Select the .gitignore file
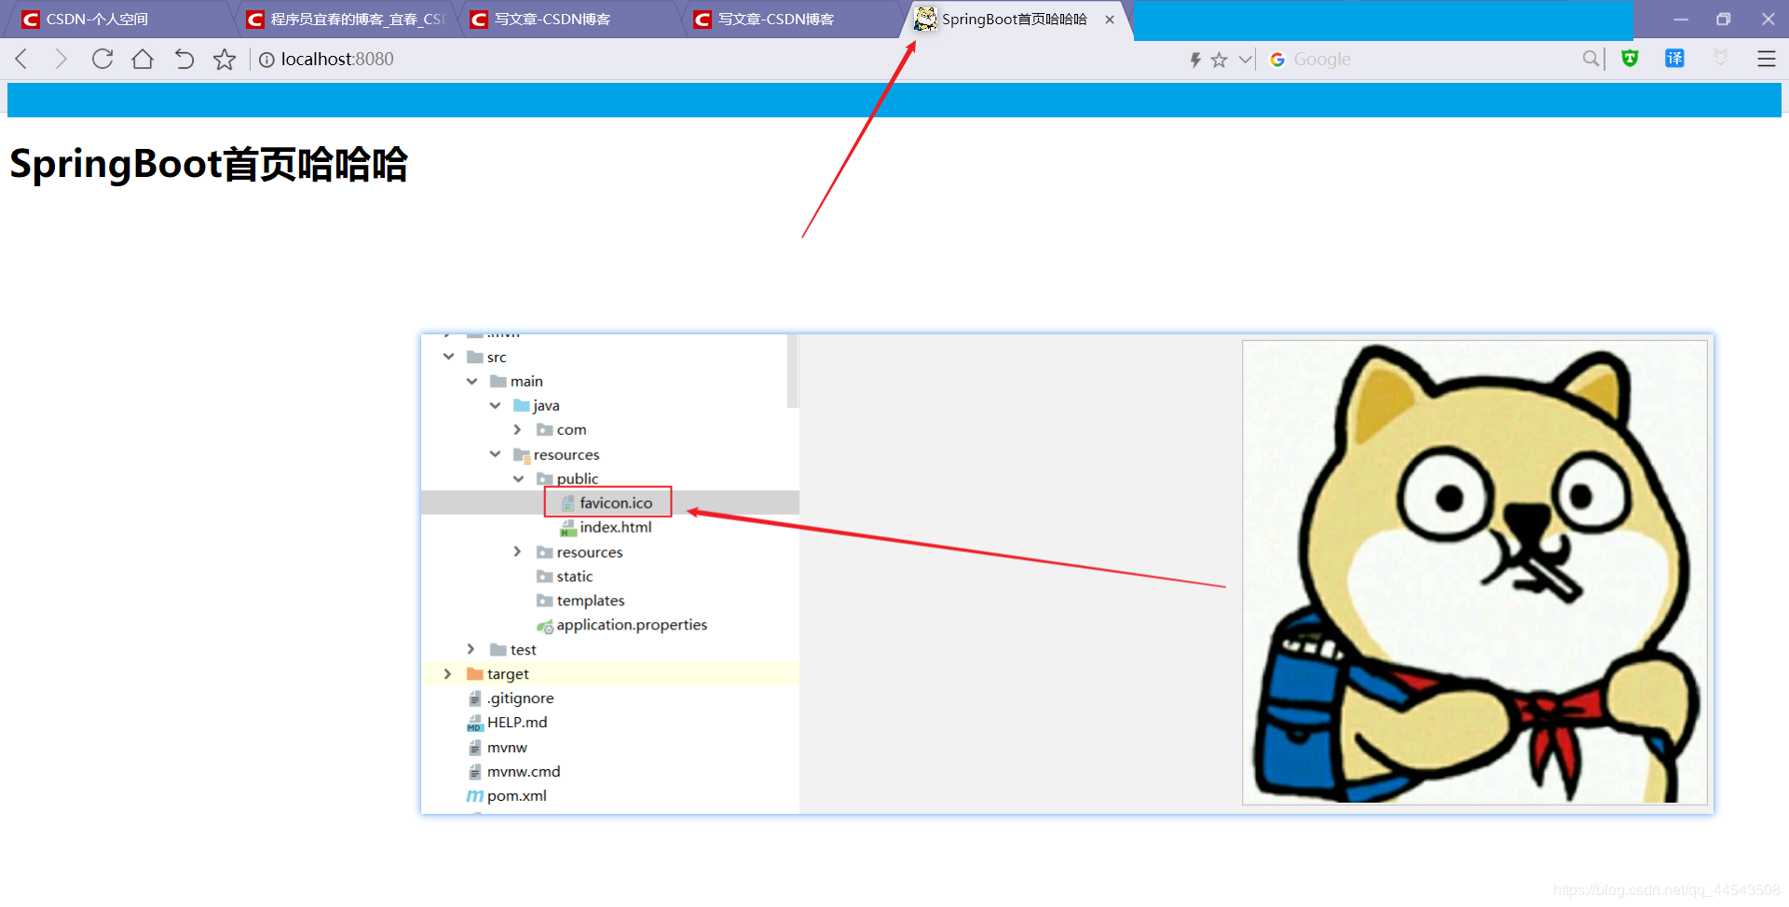This screenshot has width=1789, height=907. tap(511, 697)
